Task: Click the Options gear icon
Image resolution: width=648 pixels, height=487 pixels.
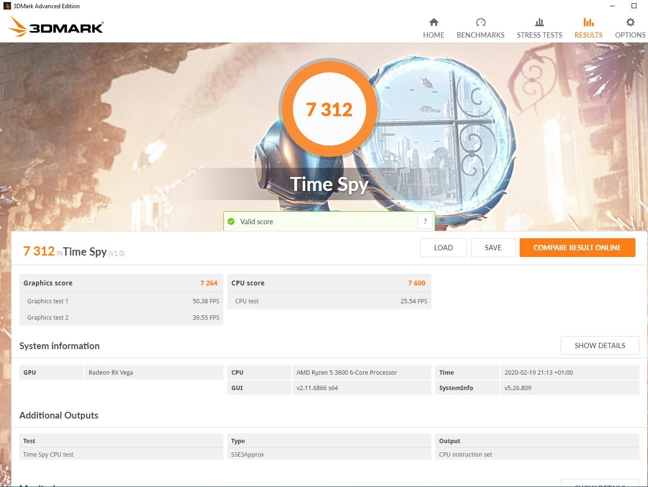Action: coord(630,22)
